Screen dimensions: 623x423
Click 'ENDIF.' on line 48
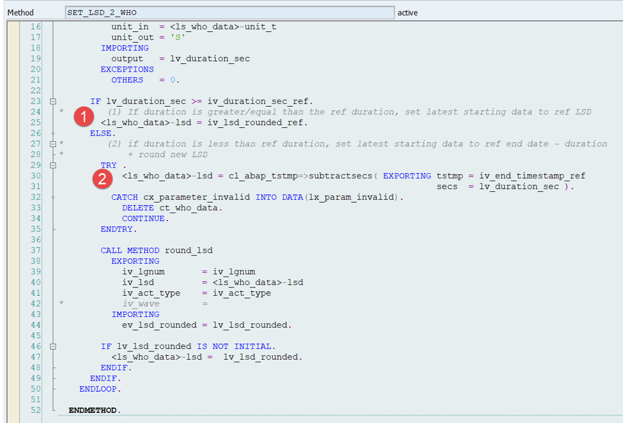point(116,368)
